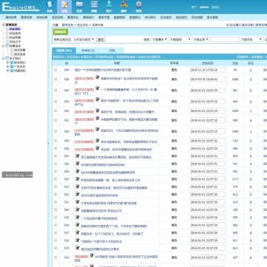Viewport: 267px width, 267px height.
Task: Click the EmpireCMS logo
Action: click(x=21, y=7)
